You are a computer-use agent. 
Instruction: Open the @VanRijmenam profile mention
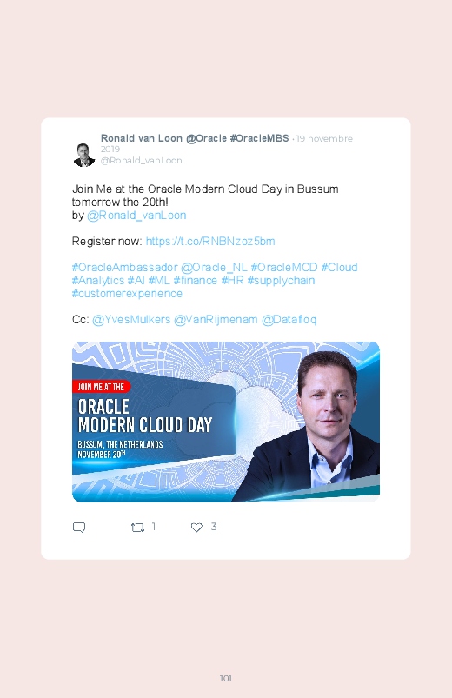click(216, 320)
